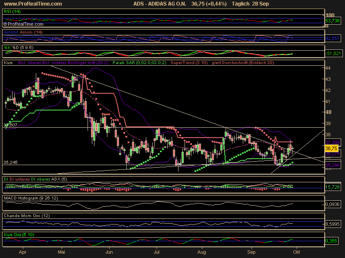This screenshot has width=345, height=258.
Task: Select the DI ADX (5) indicator label
Action: [x=35, y=179]
